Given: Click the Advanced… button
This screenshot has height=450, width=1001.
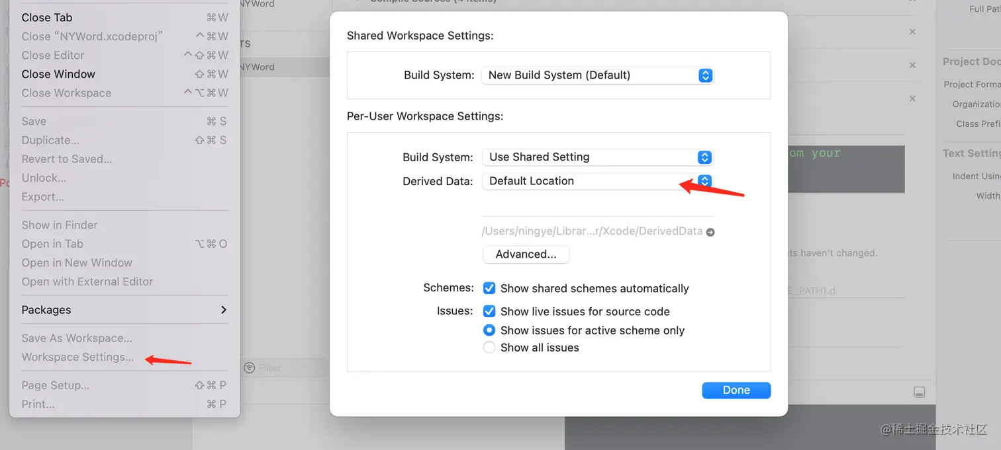Looking at the screenshot, I should tap(526, 254).
